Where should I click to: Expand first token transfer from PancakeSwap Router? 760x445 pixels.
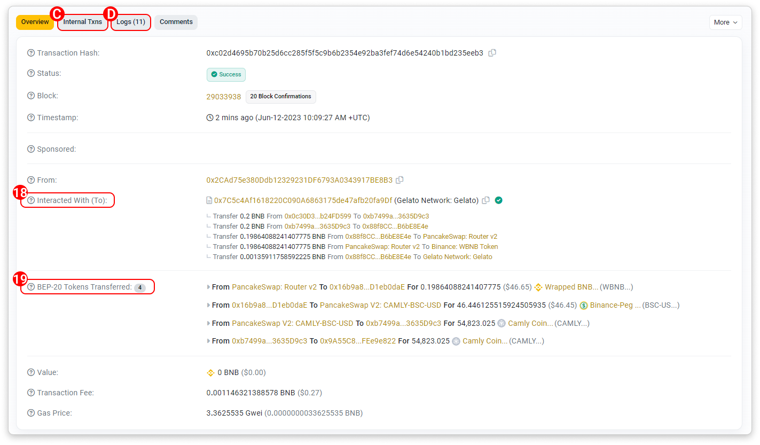click(208, 287)
